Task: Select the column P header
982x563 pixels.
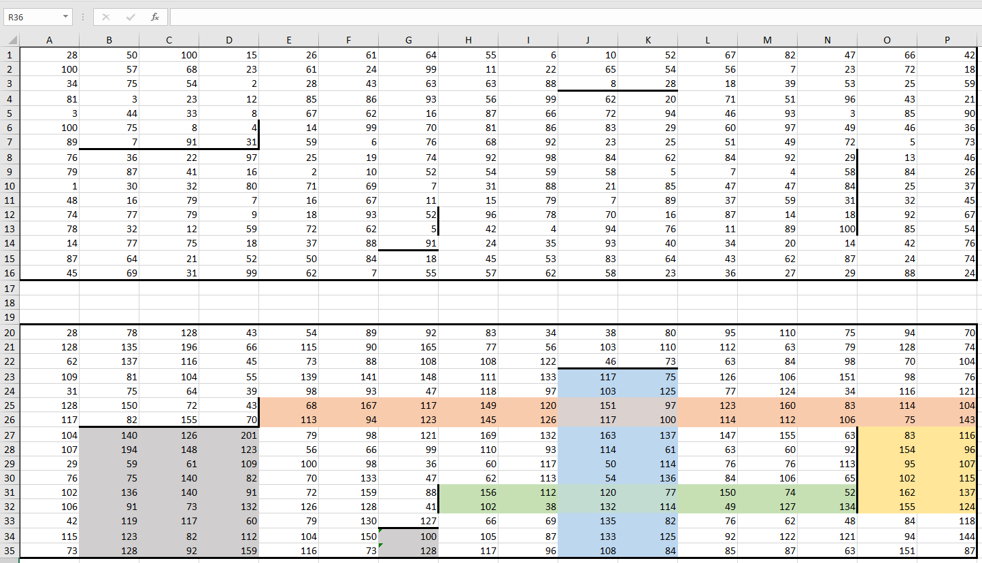Action: pos(947,40)
